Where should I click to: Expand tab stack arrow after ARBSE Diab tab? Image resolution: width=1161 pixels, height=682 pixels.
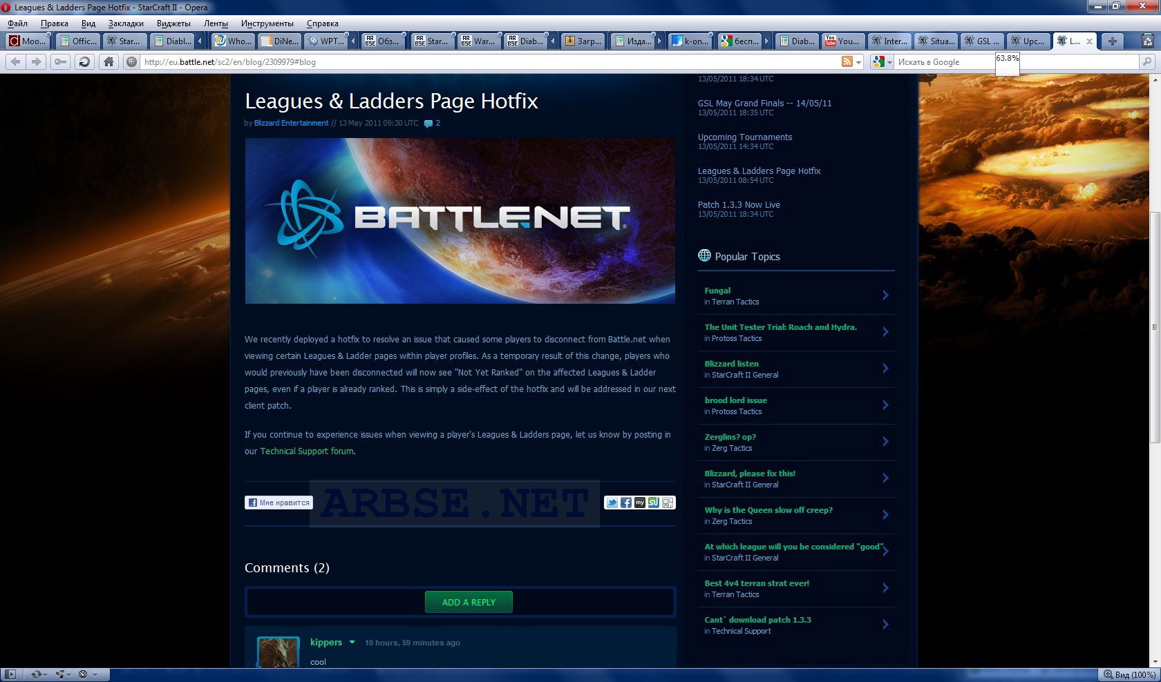click(x=552, y=41)
